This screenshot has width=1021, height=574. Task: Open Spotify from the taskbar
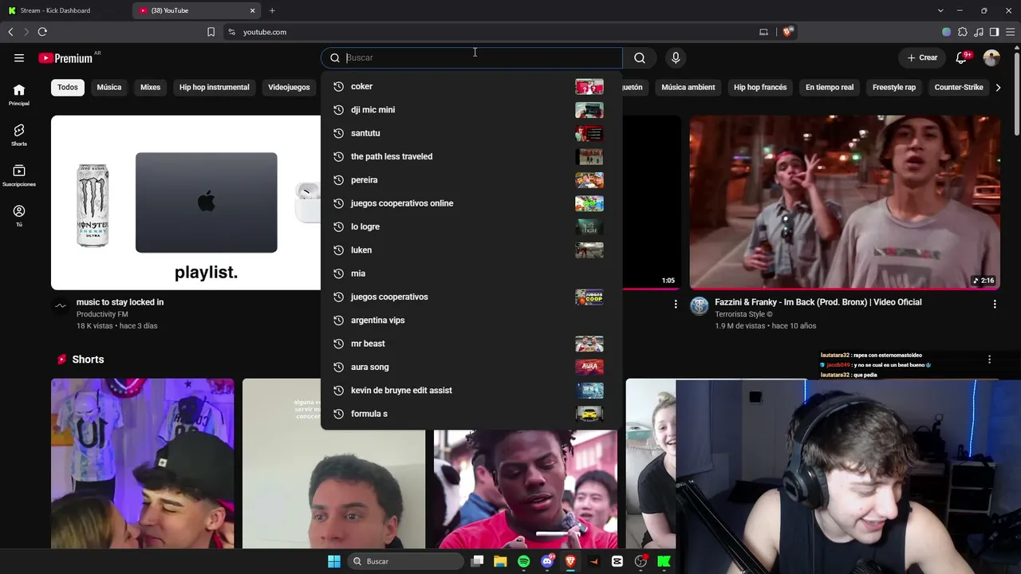[x=523, y=561]
